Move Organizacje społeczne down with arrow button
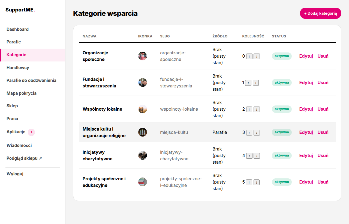 [x=257, y=57]
